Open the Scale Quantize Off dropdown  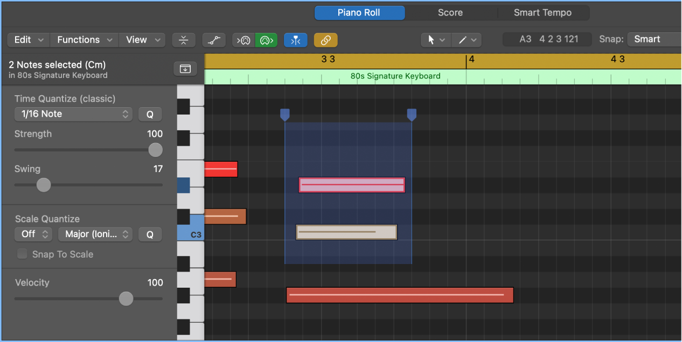tap(33, 234)
